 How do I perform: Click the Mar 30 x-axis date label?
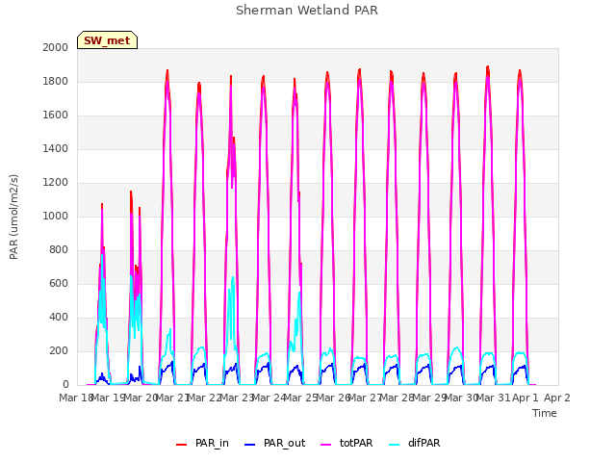tap(461, 398)
